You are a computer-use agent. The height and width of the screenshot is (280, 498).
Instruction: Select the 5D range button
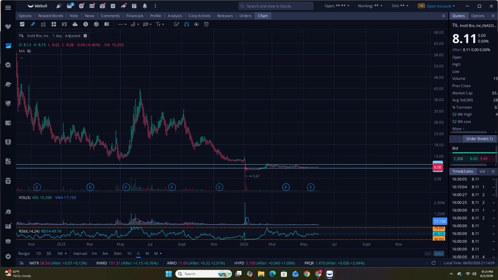tap(49, 253)
